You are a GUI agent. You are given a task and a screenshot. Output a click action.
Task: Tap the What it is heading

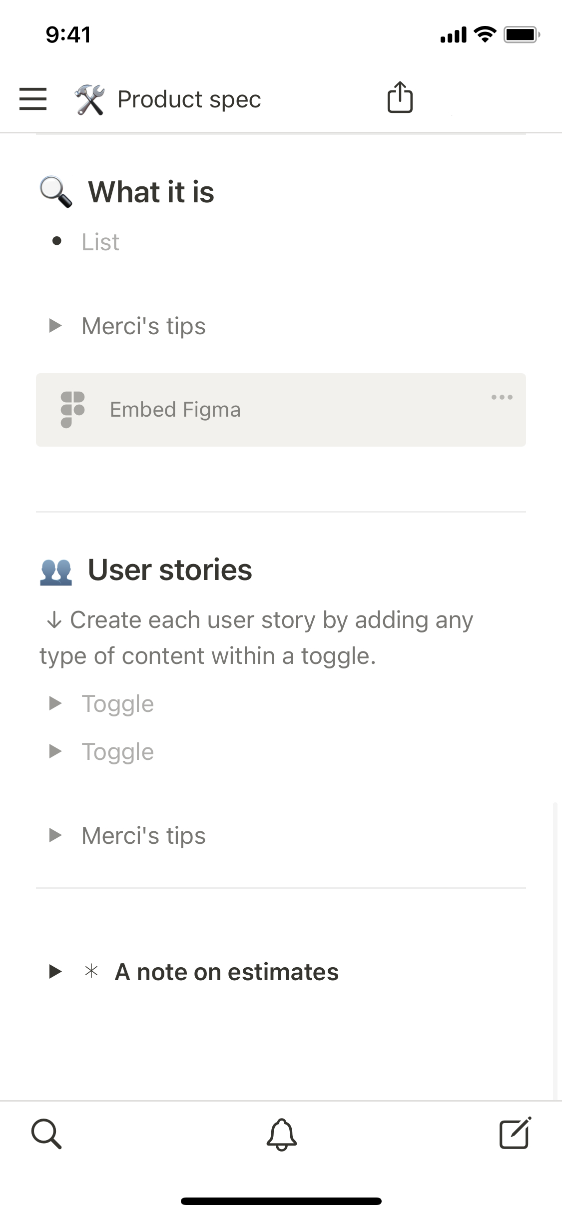[x=151, y=192]
